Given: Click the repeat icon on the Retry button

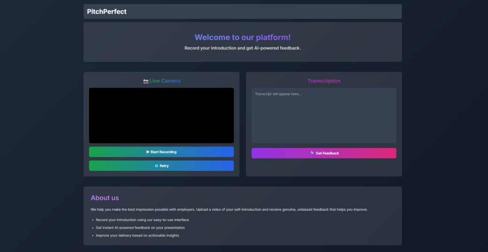Looking at the screenshot, I should tap(157, 166).
